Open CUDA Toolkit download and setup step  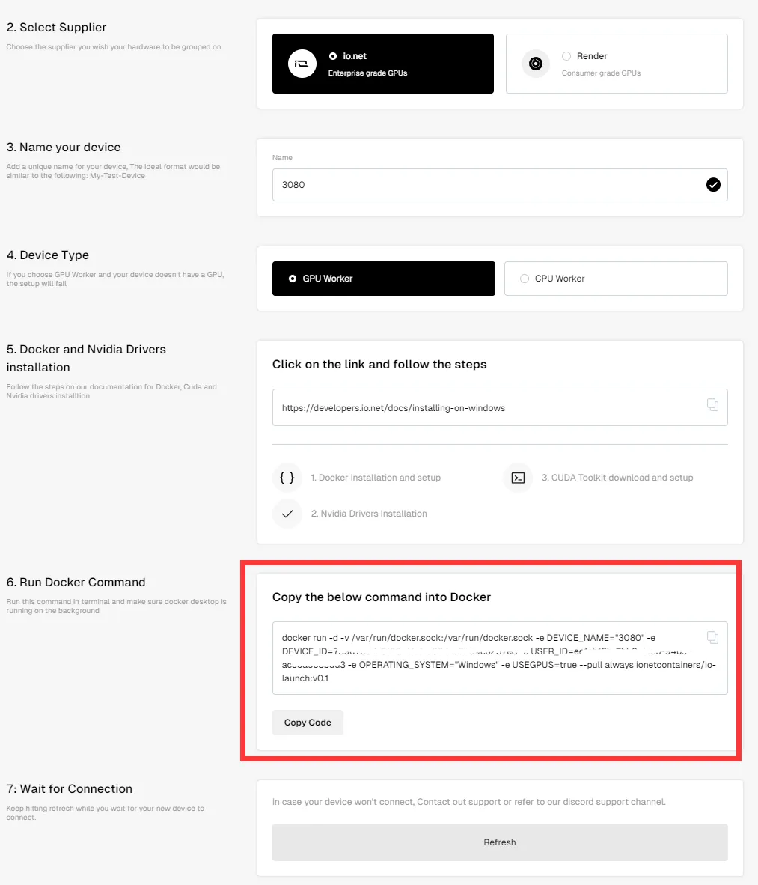point(617,478)
